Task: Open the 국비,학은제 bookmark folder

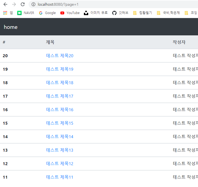Action: point(168,13)
